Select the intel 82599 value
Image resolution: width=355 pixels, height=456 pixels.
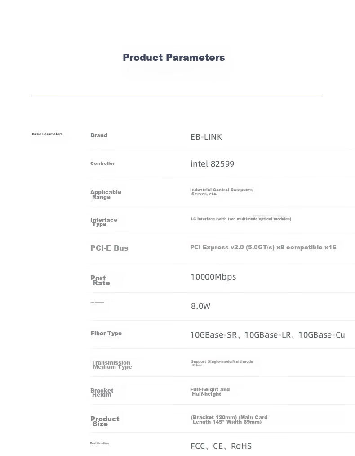212,164
